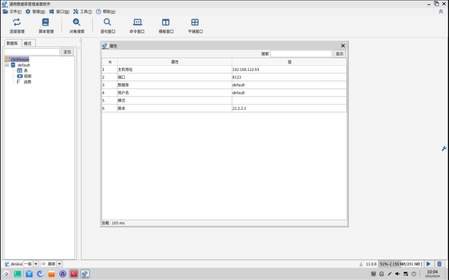Focus the tree locate input field
This screenshot has width=449, height=280.
coord(32,52)
